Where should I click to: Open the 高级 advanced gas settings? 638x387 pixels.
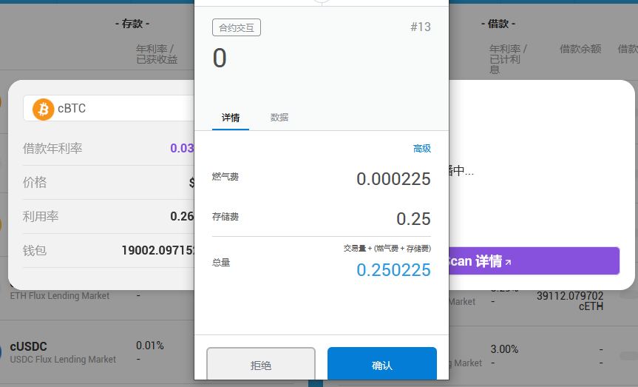(422, 149)
